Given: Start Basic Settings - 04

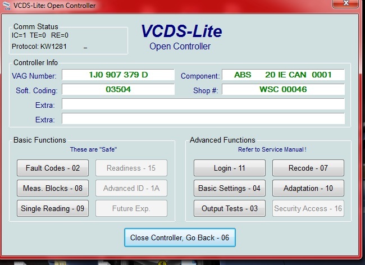Looking at the screenshot, I should coord(229,188).
